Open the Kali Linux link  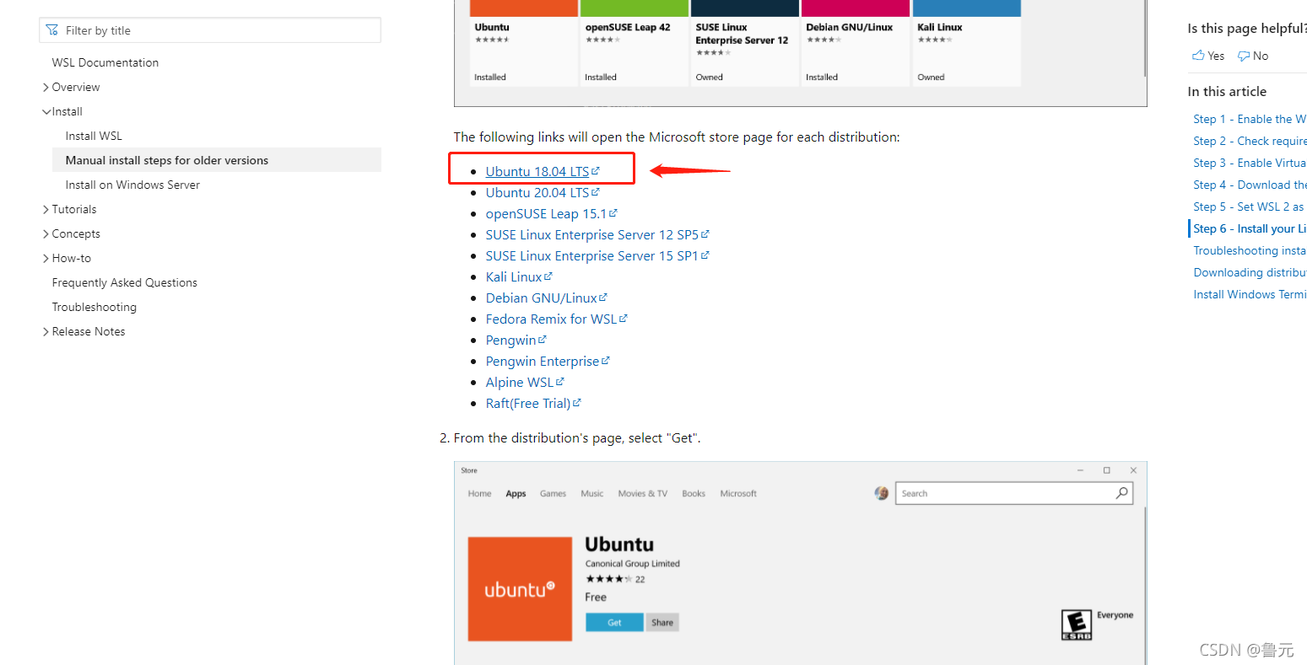coord(514,276)
